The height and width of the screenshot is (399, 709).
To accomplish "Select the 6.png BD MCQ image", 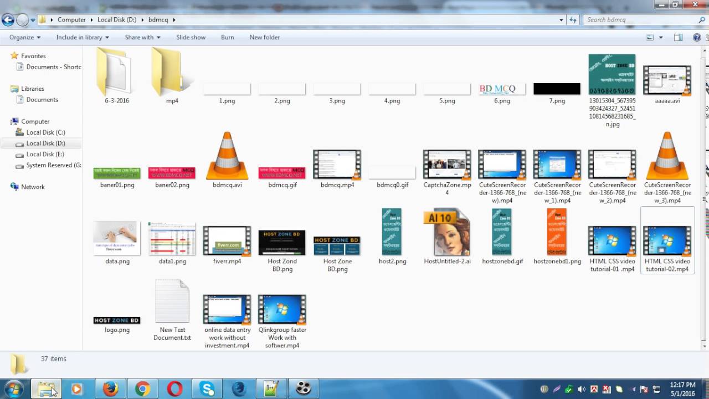I will 502,94.
